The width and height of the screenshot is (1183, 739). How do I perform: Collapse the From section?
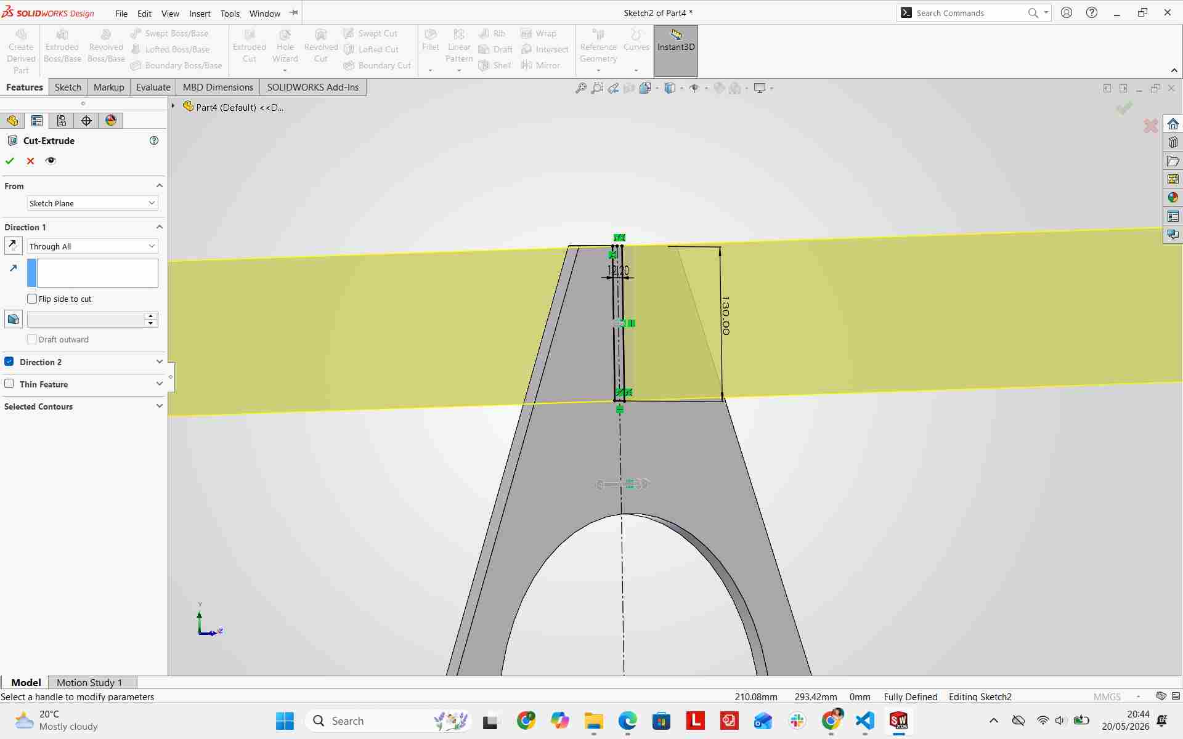159,185
